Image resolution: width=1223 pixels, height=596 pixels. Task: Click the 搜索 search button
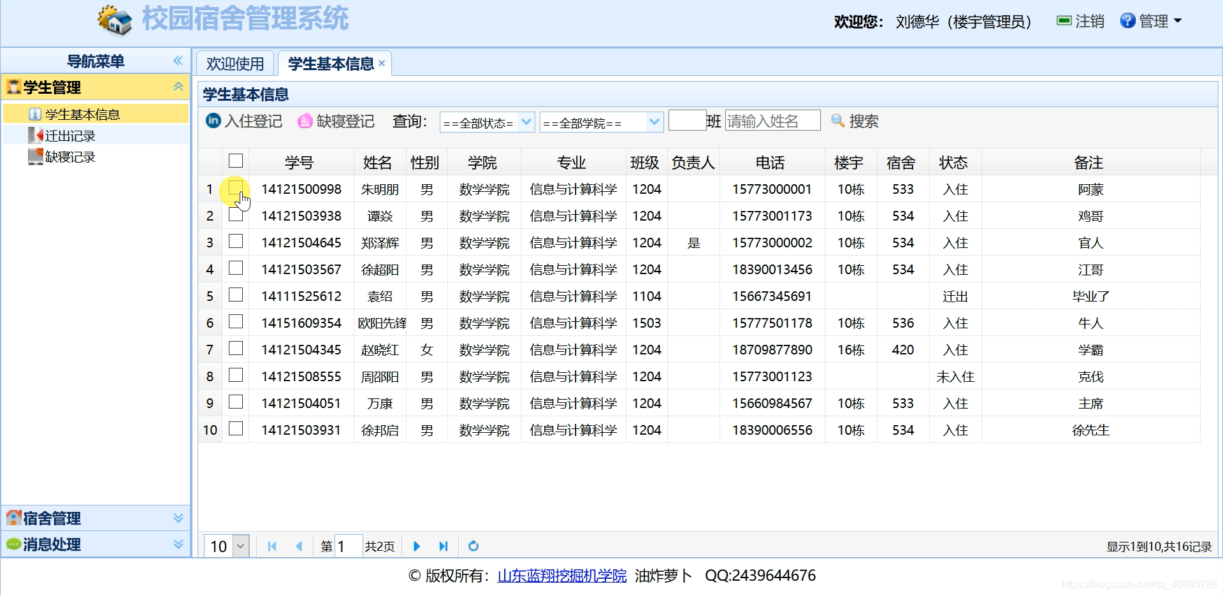tap(855, 121)
